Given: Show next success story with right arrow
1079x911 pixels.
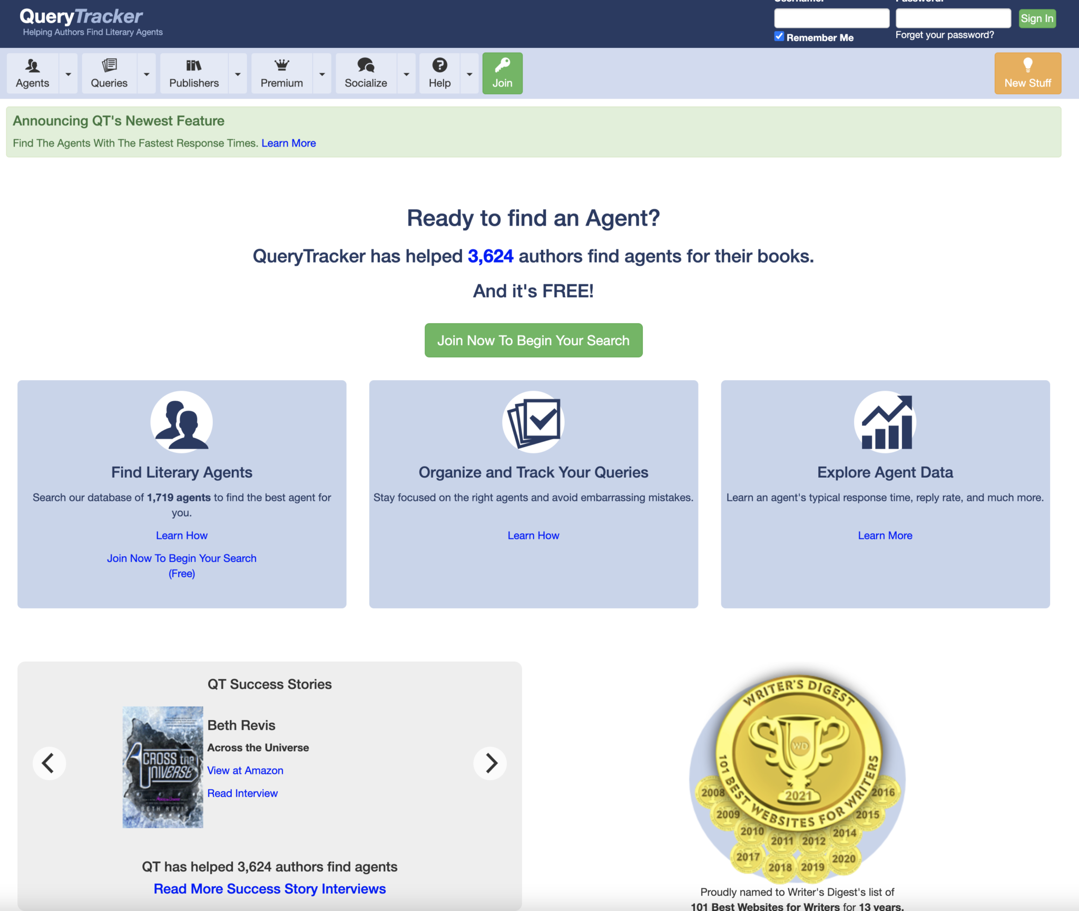Looking at the screenshot, I should click(490, 763).
